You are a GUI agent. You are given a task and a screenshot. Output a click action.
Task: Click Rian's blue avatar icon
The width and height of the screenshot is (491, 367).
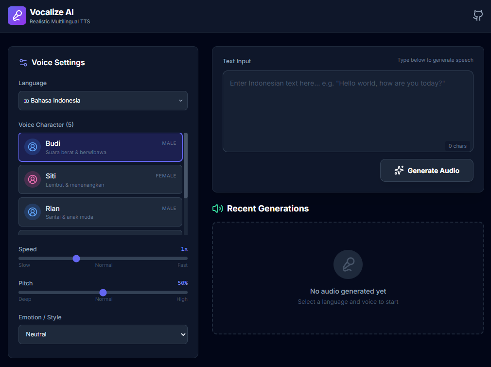(33, 212)
